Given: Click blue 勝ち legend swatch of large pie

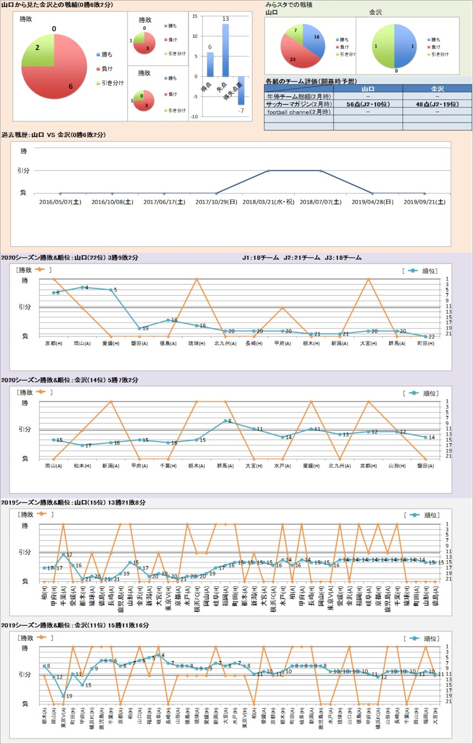Looking at the screenshot, I should tap(98, 54).
